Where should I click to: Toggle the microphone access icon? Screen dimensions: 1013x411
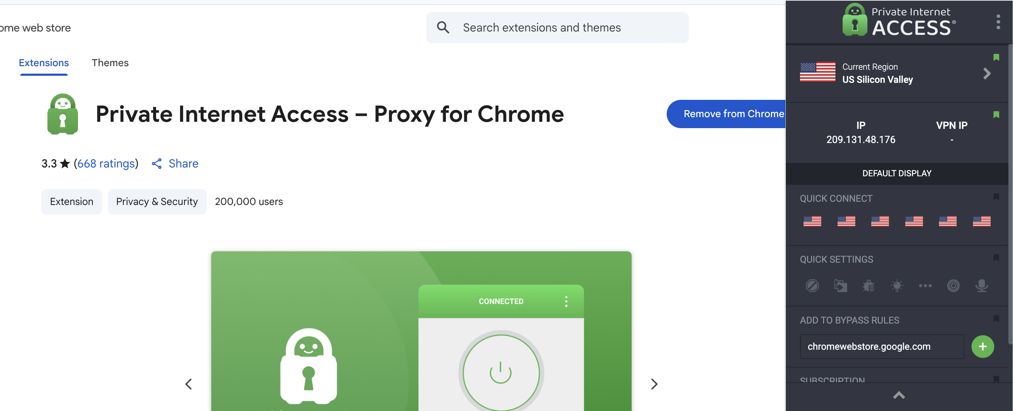pyautogui.click(x=981, y=286)
